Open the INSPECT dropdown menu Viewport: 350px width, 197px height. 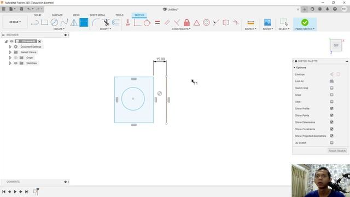click(x=250, y=29)
